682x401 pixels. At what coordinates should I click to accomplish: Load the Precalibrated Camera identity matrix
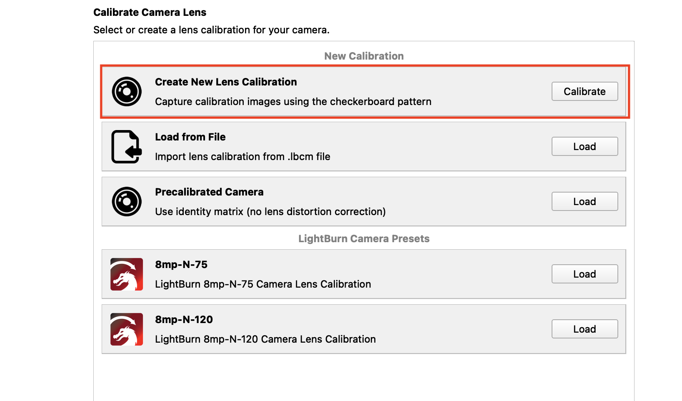[x=585, y=201]
